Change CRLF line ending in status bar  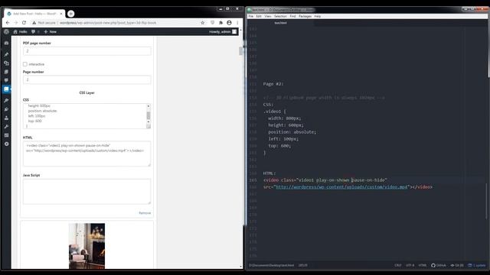pyautogui.click(x=398, y=265)
